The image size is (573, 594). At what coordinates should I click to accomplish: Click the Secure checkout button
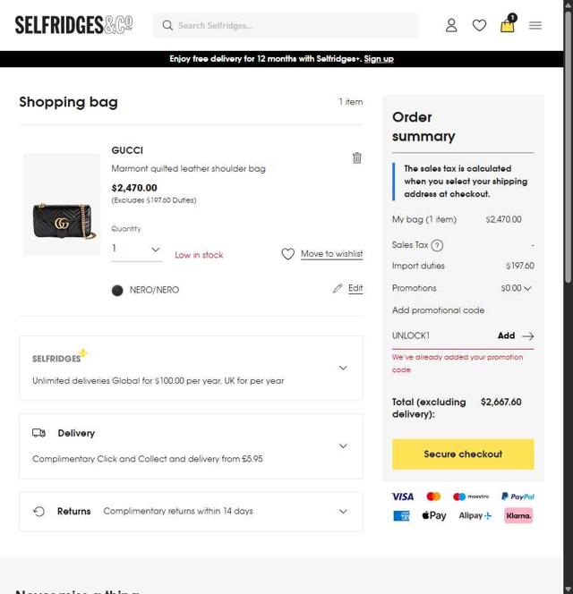[463, 454]
